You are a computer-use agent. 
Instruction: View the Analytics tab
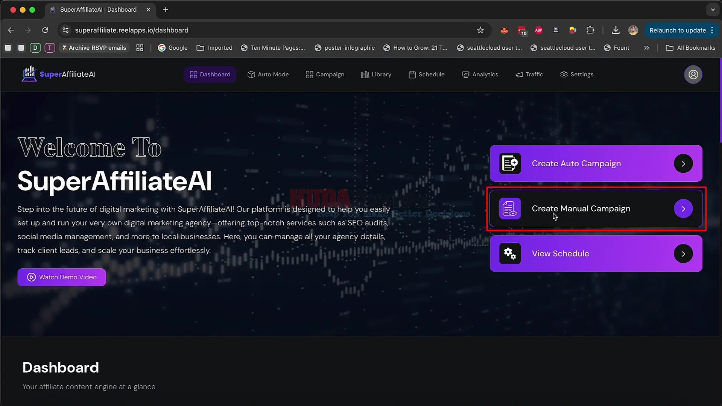(480, 75)
